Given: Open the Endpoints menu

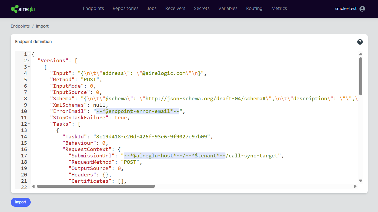Looking at the screenshot, I should pos(93,9).
